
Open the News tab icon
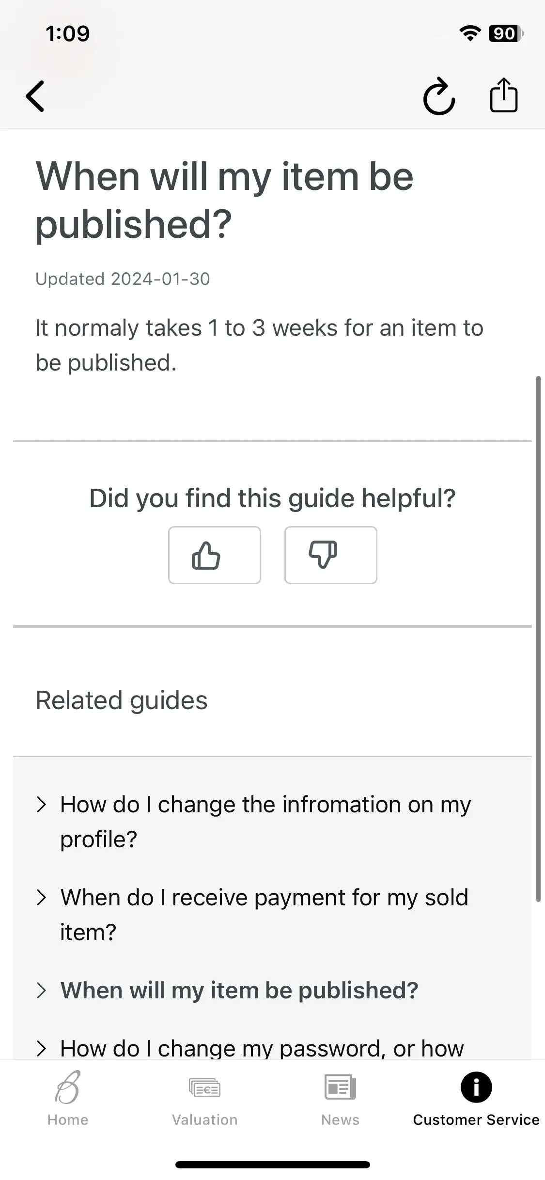click(x=340, y=1087)
